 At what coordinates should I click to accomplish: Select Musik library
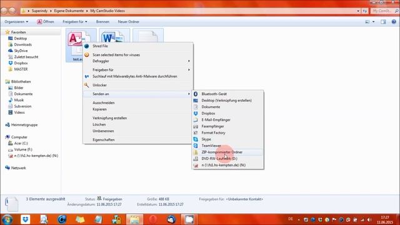(x=19, y=100)
